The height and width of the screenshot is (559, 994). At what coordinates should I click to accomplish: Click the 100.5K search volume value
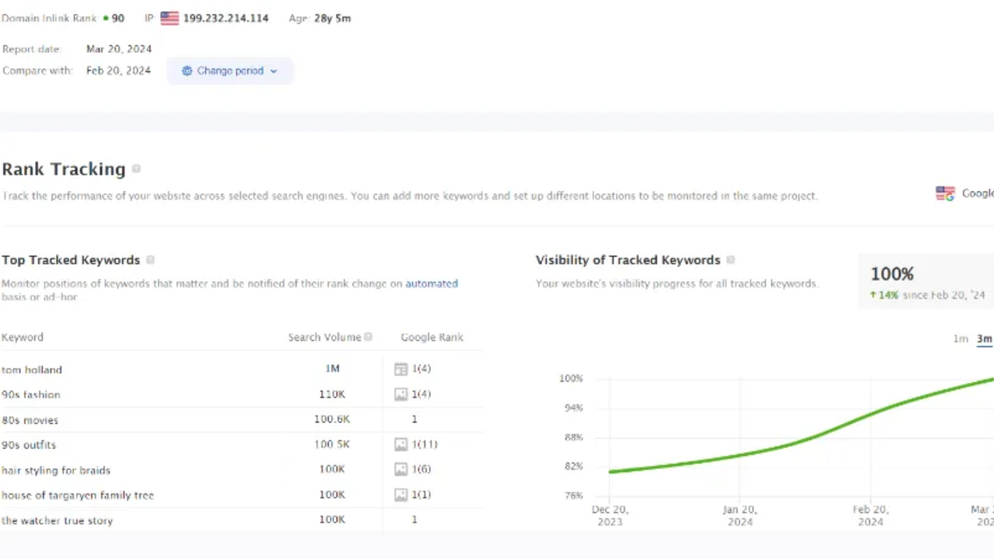tap(332, 444)
